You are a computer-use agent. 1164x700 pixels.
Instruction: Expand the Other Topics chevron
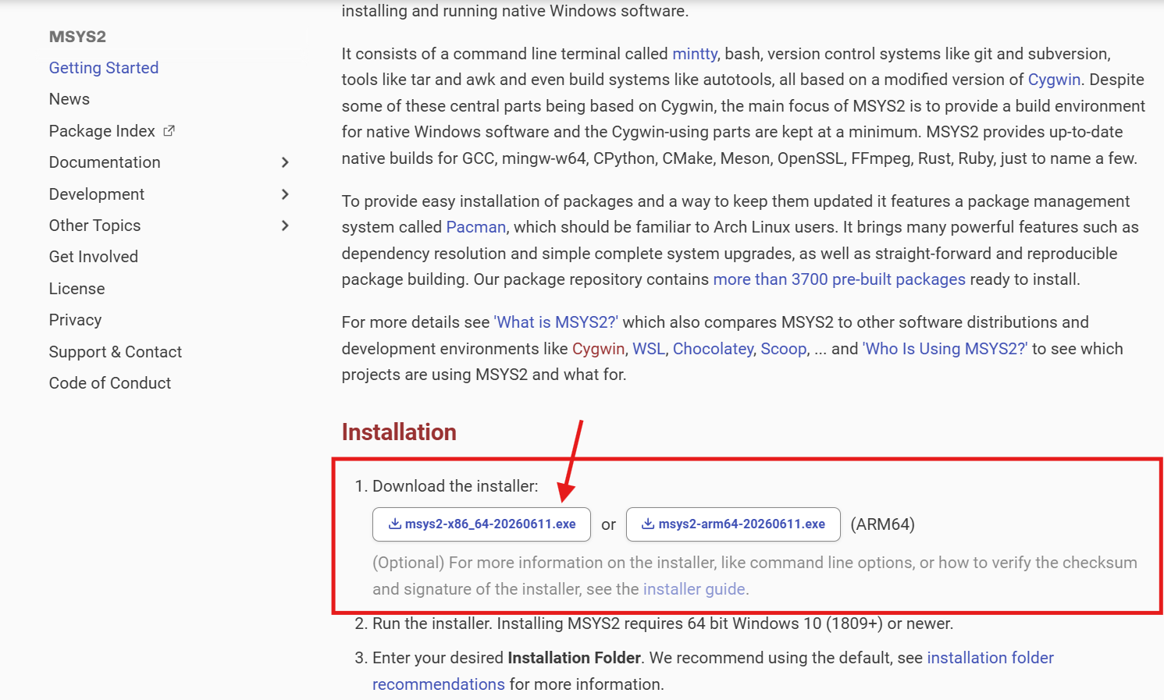coord(285,226)
